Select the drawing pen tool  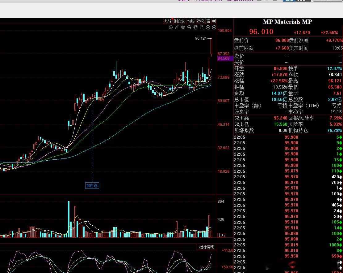177,28
